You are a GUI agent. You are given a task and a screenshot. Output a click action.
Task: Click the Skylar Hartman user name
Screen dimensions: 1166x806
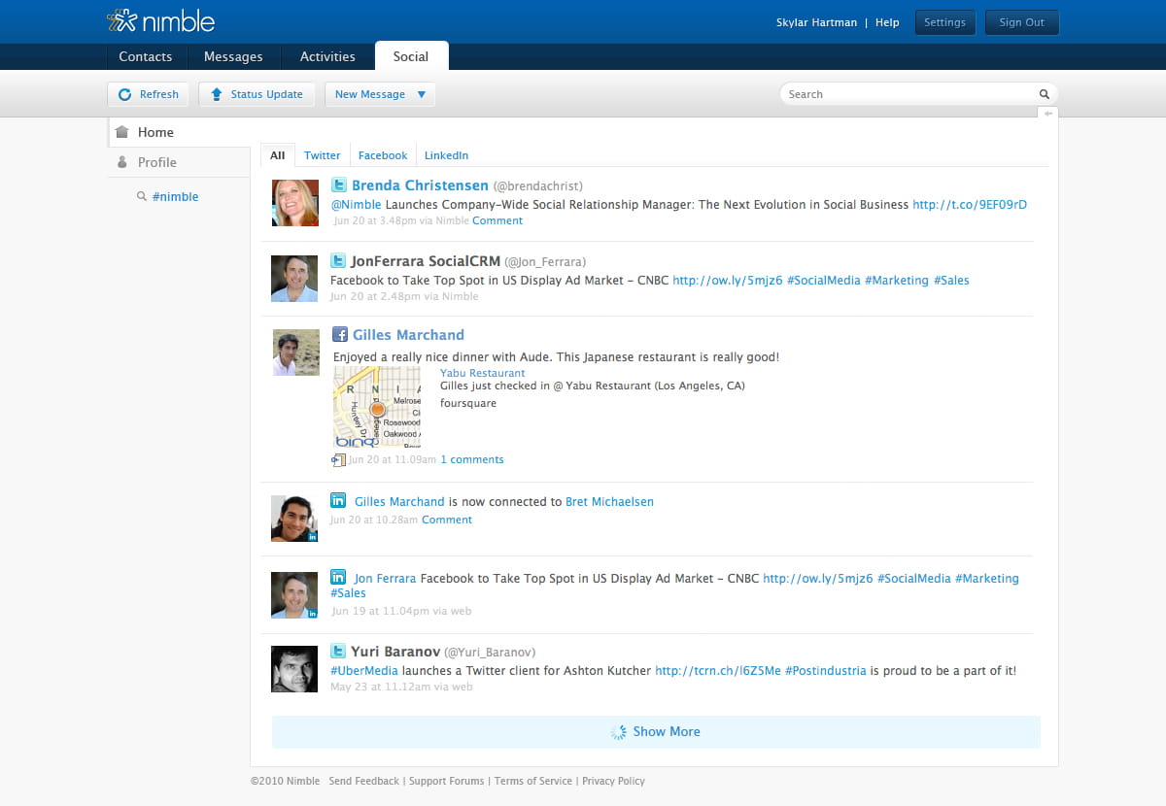(x=817, y=22)
